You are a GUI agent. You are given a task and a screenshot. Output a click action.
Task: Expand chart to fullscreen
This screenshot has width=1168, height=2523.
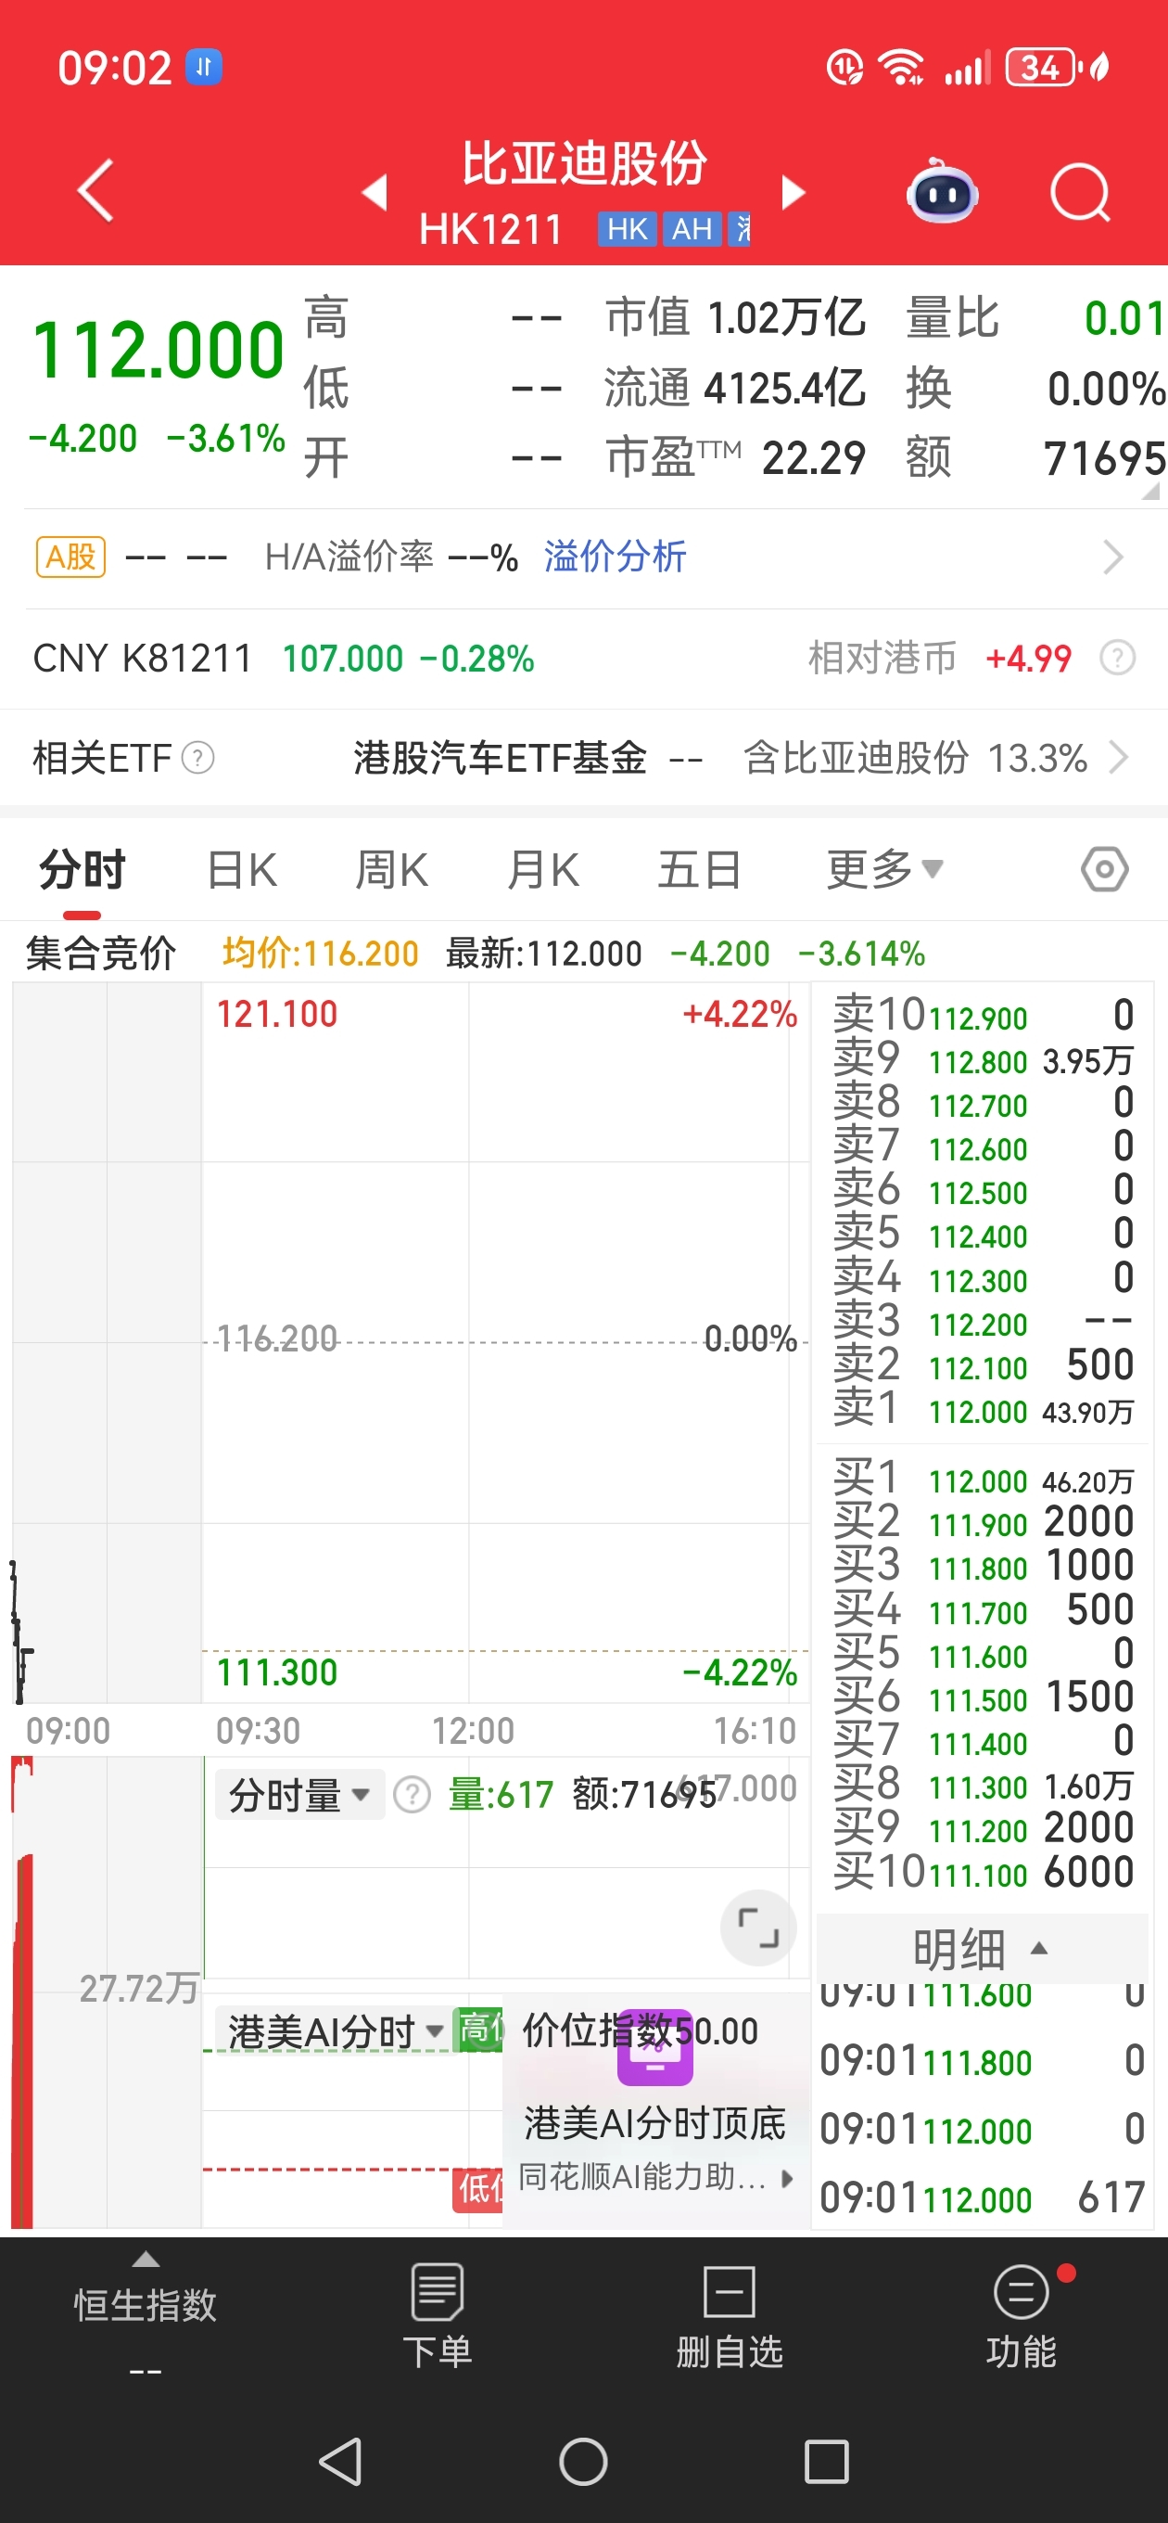757,1927
